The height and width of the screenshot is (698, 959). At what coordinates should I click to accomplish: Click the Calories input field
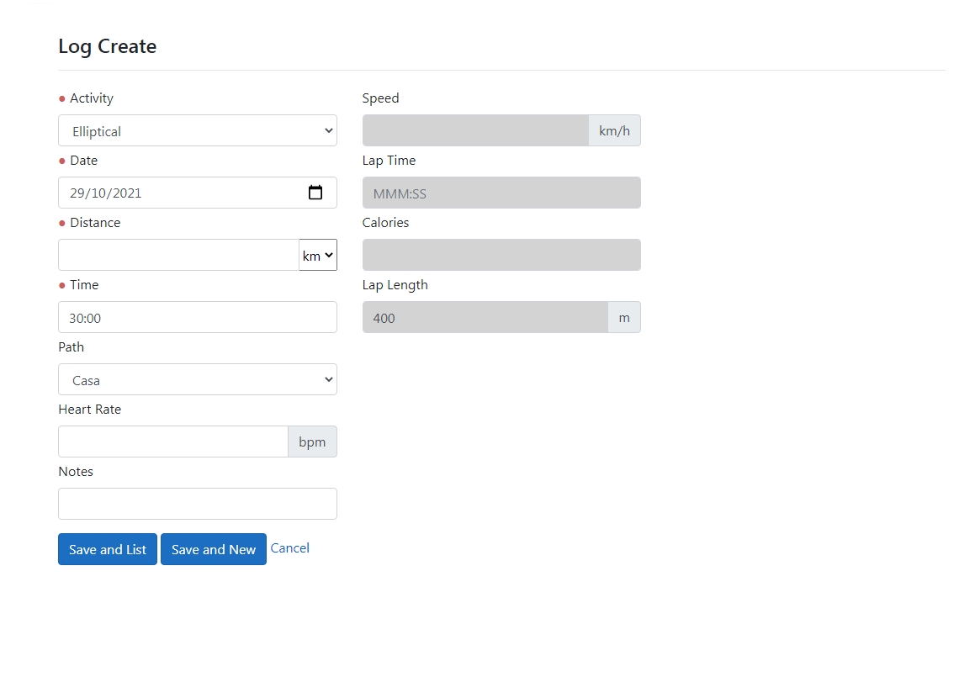(x=501, y=256)
